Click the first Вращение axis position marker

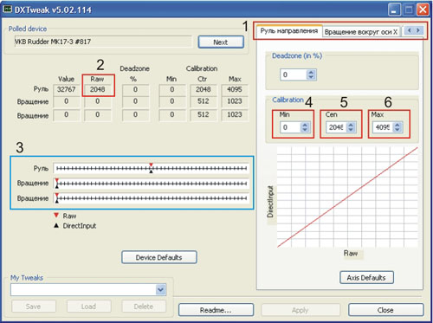[x=57, y=184]
